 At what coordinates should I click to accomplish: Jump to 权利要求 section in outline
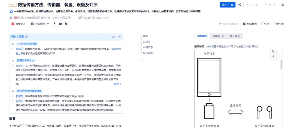click(148, 53)
